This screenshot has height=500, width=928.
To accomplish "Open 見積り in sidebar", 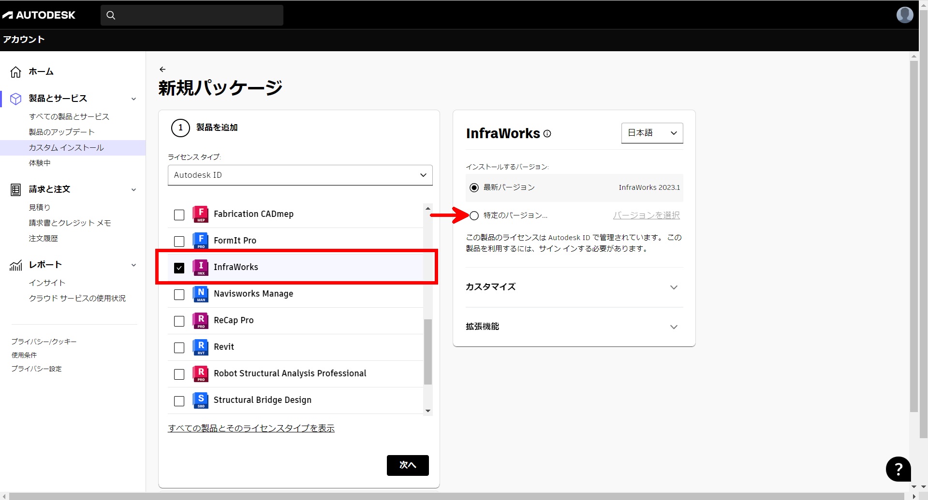I will pos(40,207).
